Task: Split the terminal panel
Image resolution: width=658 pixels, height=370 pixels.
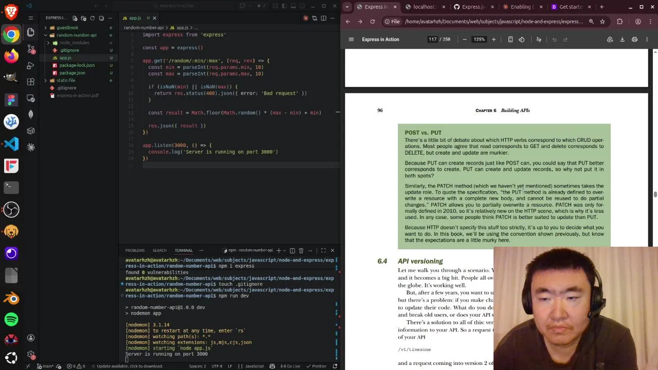Action: (293, 250)
